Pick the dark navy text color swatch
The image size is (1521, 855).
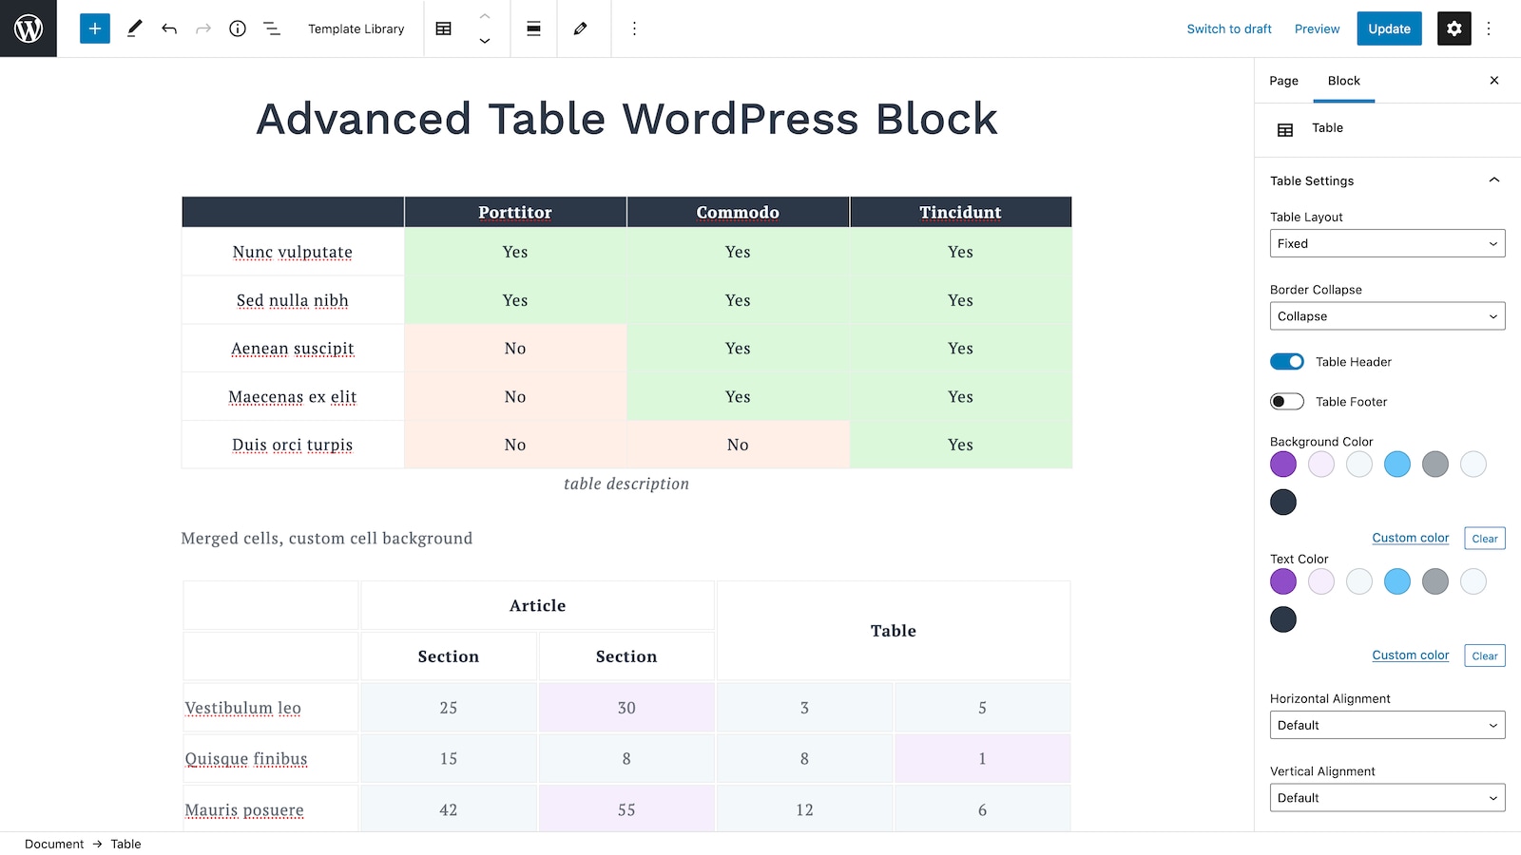(x=1283, y=619)
